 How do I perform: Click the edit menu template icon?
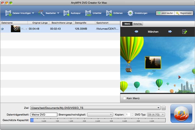coord(185,32)
